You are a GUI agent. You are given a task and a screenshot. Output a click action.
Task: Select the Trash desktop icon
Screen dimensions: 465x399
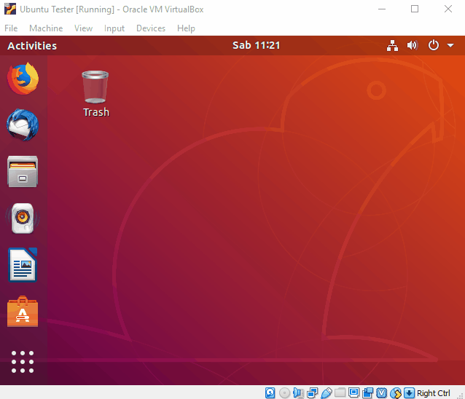click(x=95, y=94)
